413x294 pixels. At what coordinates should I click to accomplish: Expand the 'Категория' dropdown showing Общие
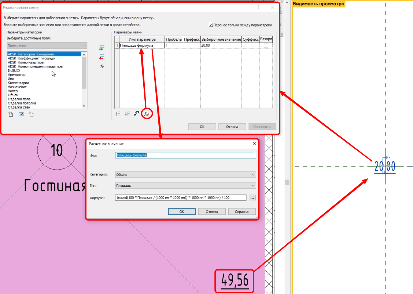[185, 175]
